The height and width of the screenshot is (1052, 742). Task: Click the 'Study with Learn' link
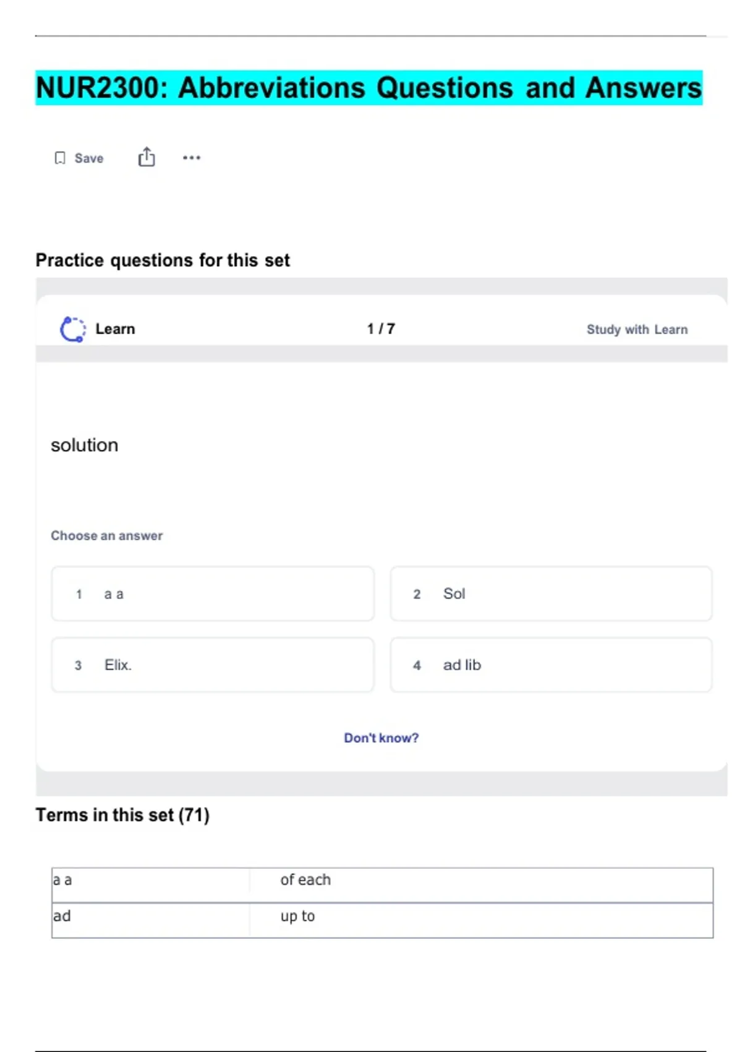(x=637, y=330)
